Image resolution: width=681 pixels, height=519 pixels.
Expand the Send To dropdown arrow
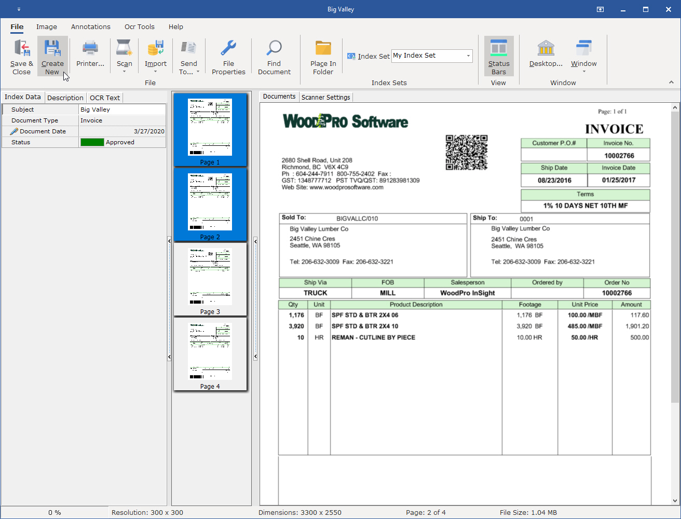pos(198,72)
